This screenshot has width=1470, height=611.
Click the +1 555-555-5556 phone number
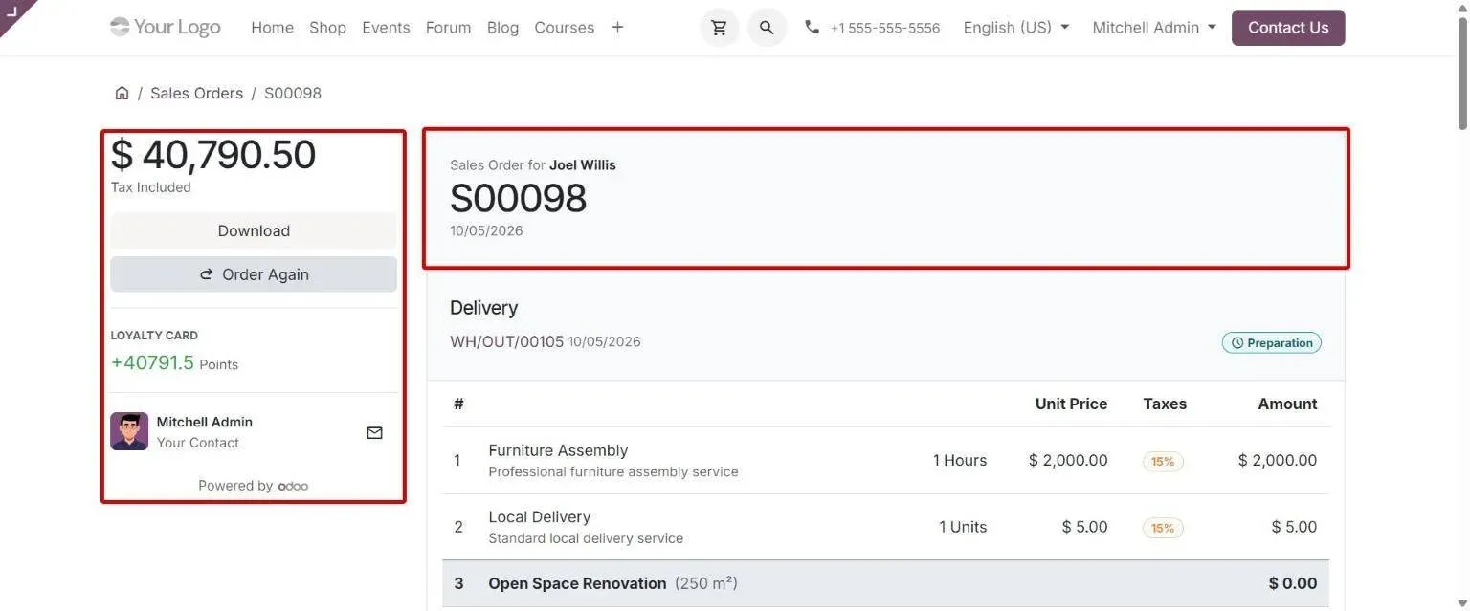click(885, 29)
